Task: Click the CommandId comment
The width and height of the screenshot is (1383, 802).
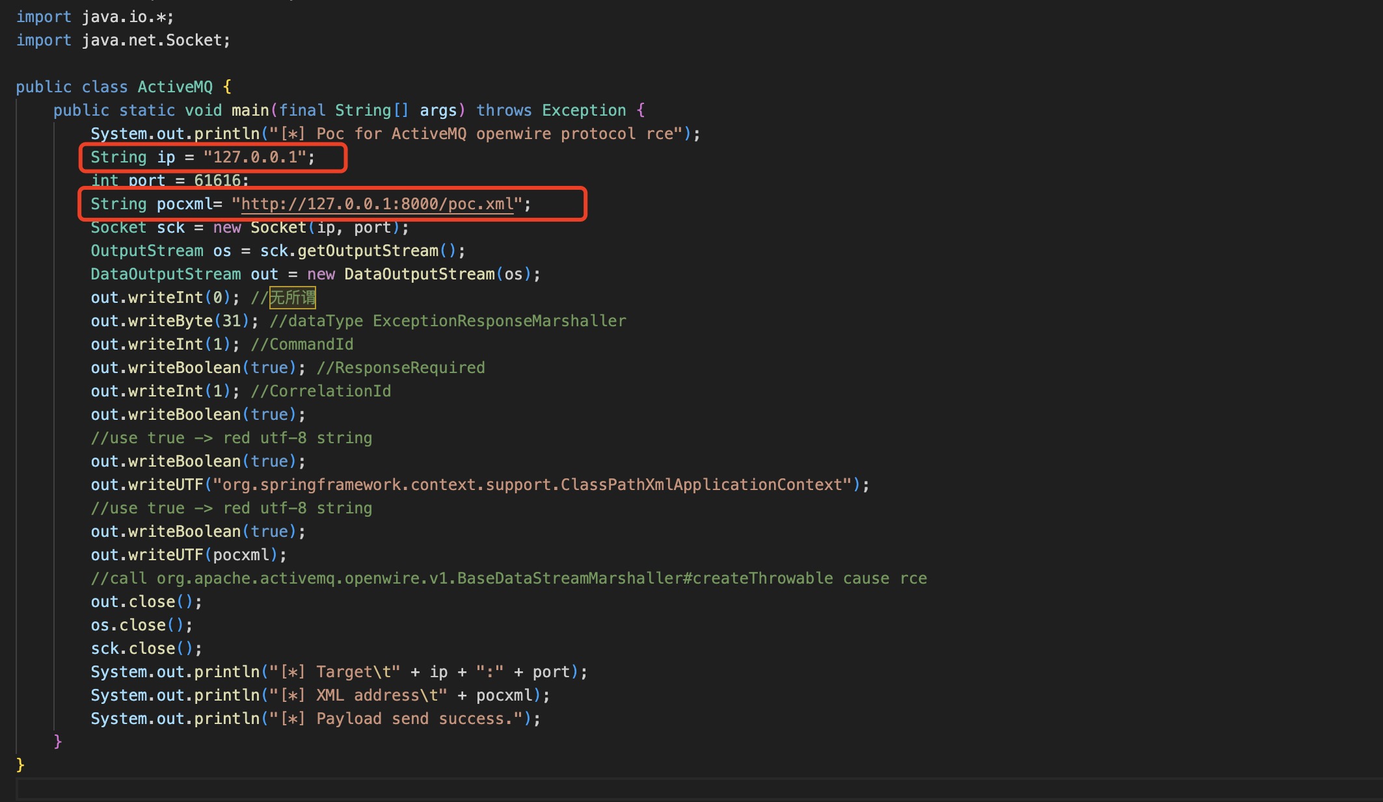Action: point(302,344)
